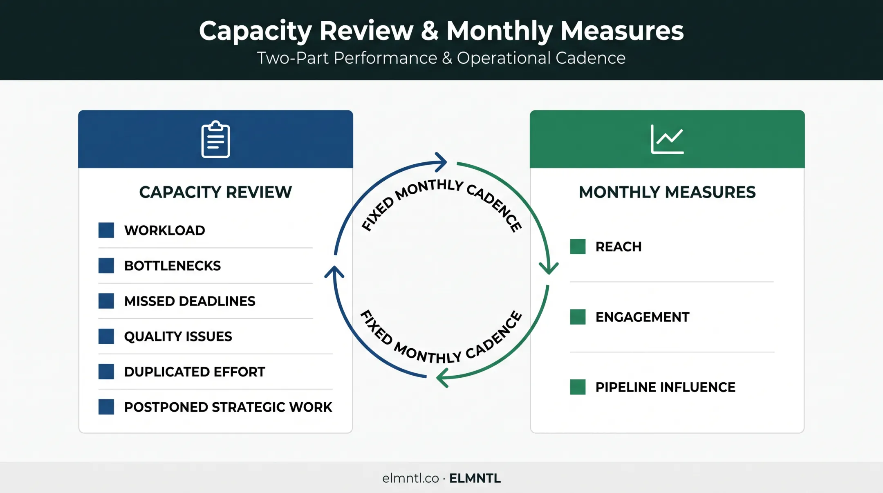Click the CAPACITY REVIEW card heading

(x=215, y=192)
